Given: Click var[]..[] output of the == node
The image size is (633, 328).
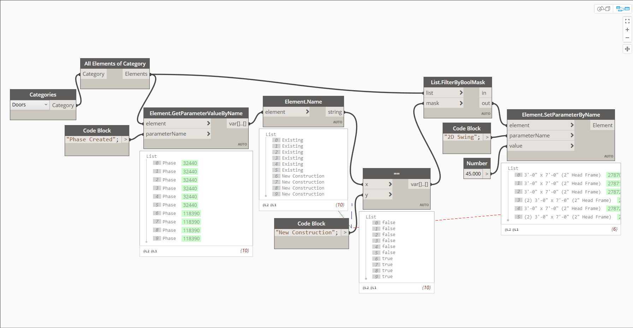Looking at the screenshot, I should click(419, 184).
